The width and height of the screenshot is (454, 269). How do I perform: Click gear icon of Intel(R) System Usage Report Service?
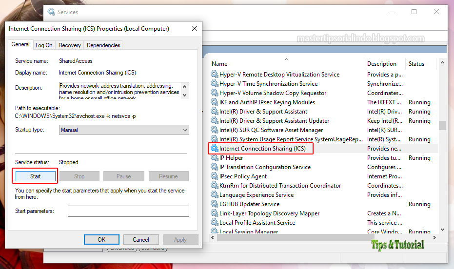tap(214, 139)
